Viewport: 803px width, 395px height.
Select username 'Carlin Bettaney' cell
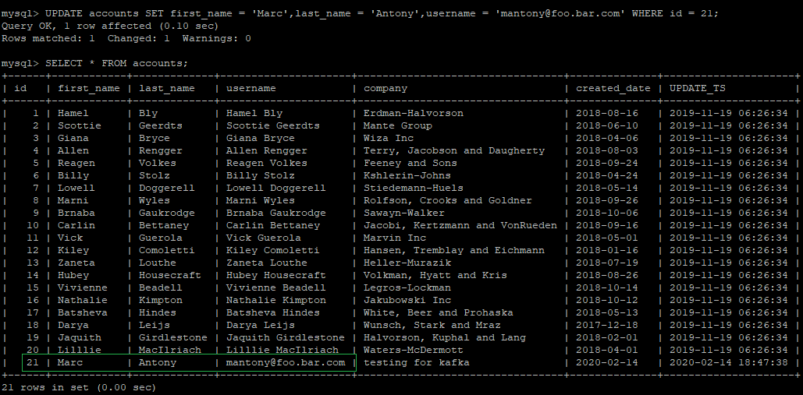click(273, 225)
